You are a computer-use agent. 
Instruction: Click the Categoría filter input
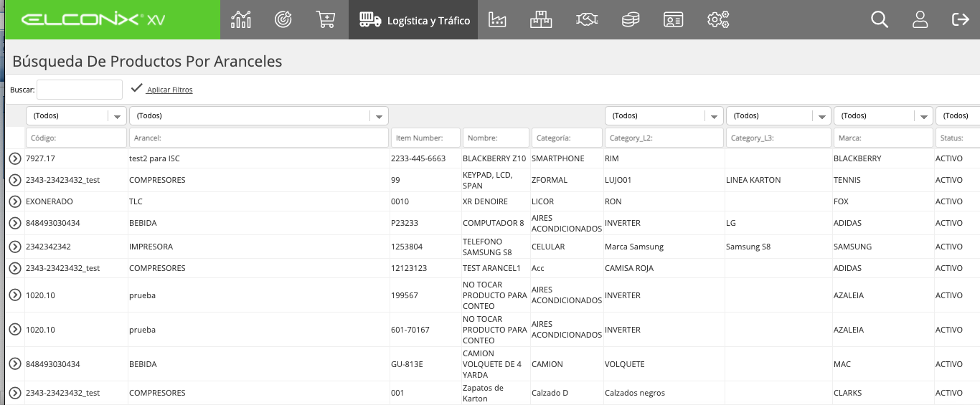pyautogui.click(x=567, y=138)
